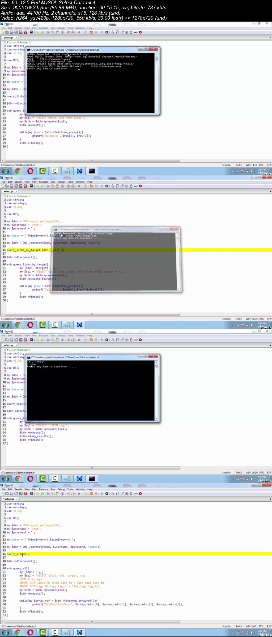Open Opera from taskbar in 3:16 PM frame

(x=30, y=632)
